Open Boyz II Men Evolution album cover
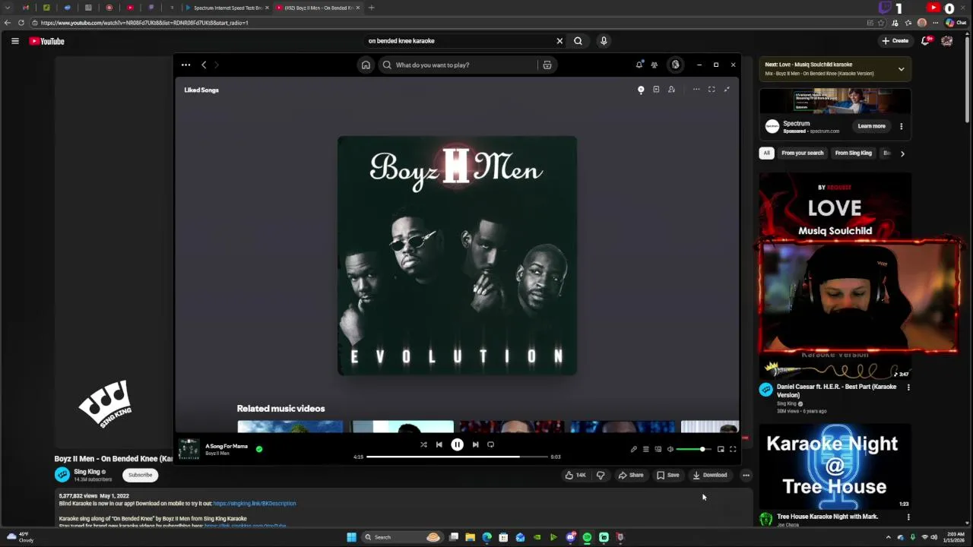The height and width of the screenshot is (547, 973). 457,255
